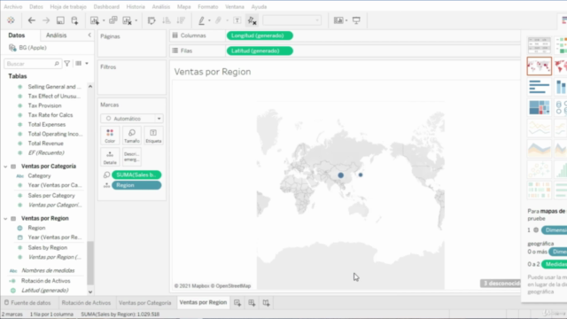Open clear sheet dropdown arrow
This screenshot has width=567, height=319.
(x=136, y=20)
